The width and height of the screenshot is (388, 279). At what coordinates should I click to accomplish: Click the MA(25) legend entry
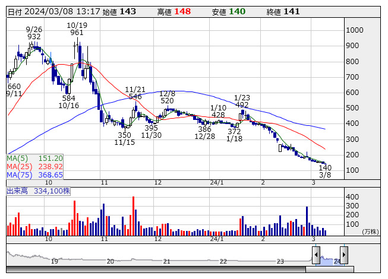[34, 167]
